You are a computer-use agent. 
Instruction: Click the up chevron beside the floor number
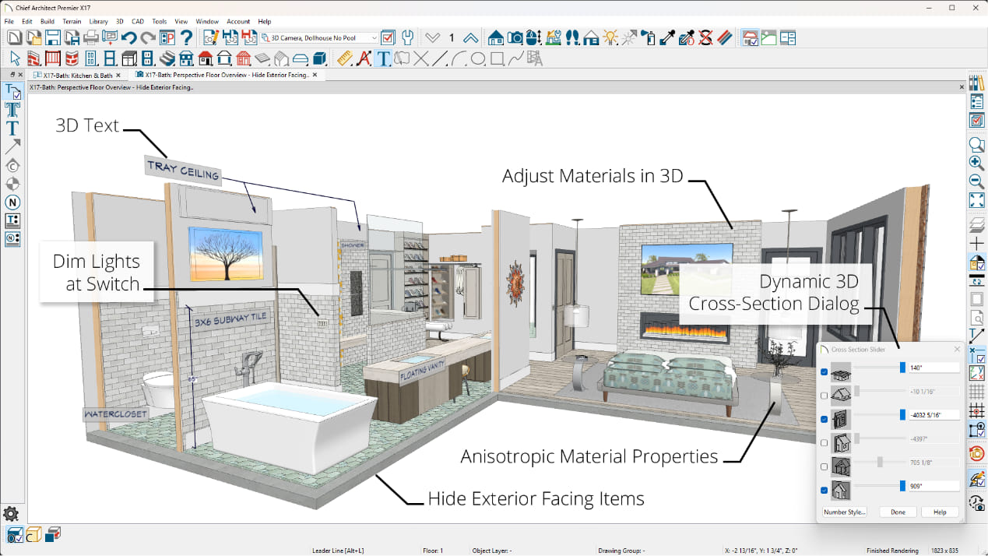tap(470, 37)
